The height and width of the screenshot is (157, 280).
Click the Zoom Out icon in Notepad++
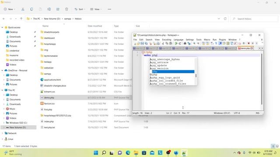pos(199,43)
